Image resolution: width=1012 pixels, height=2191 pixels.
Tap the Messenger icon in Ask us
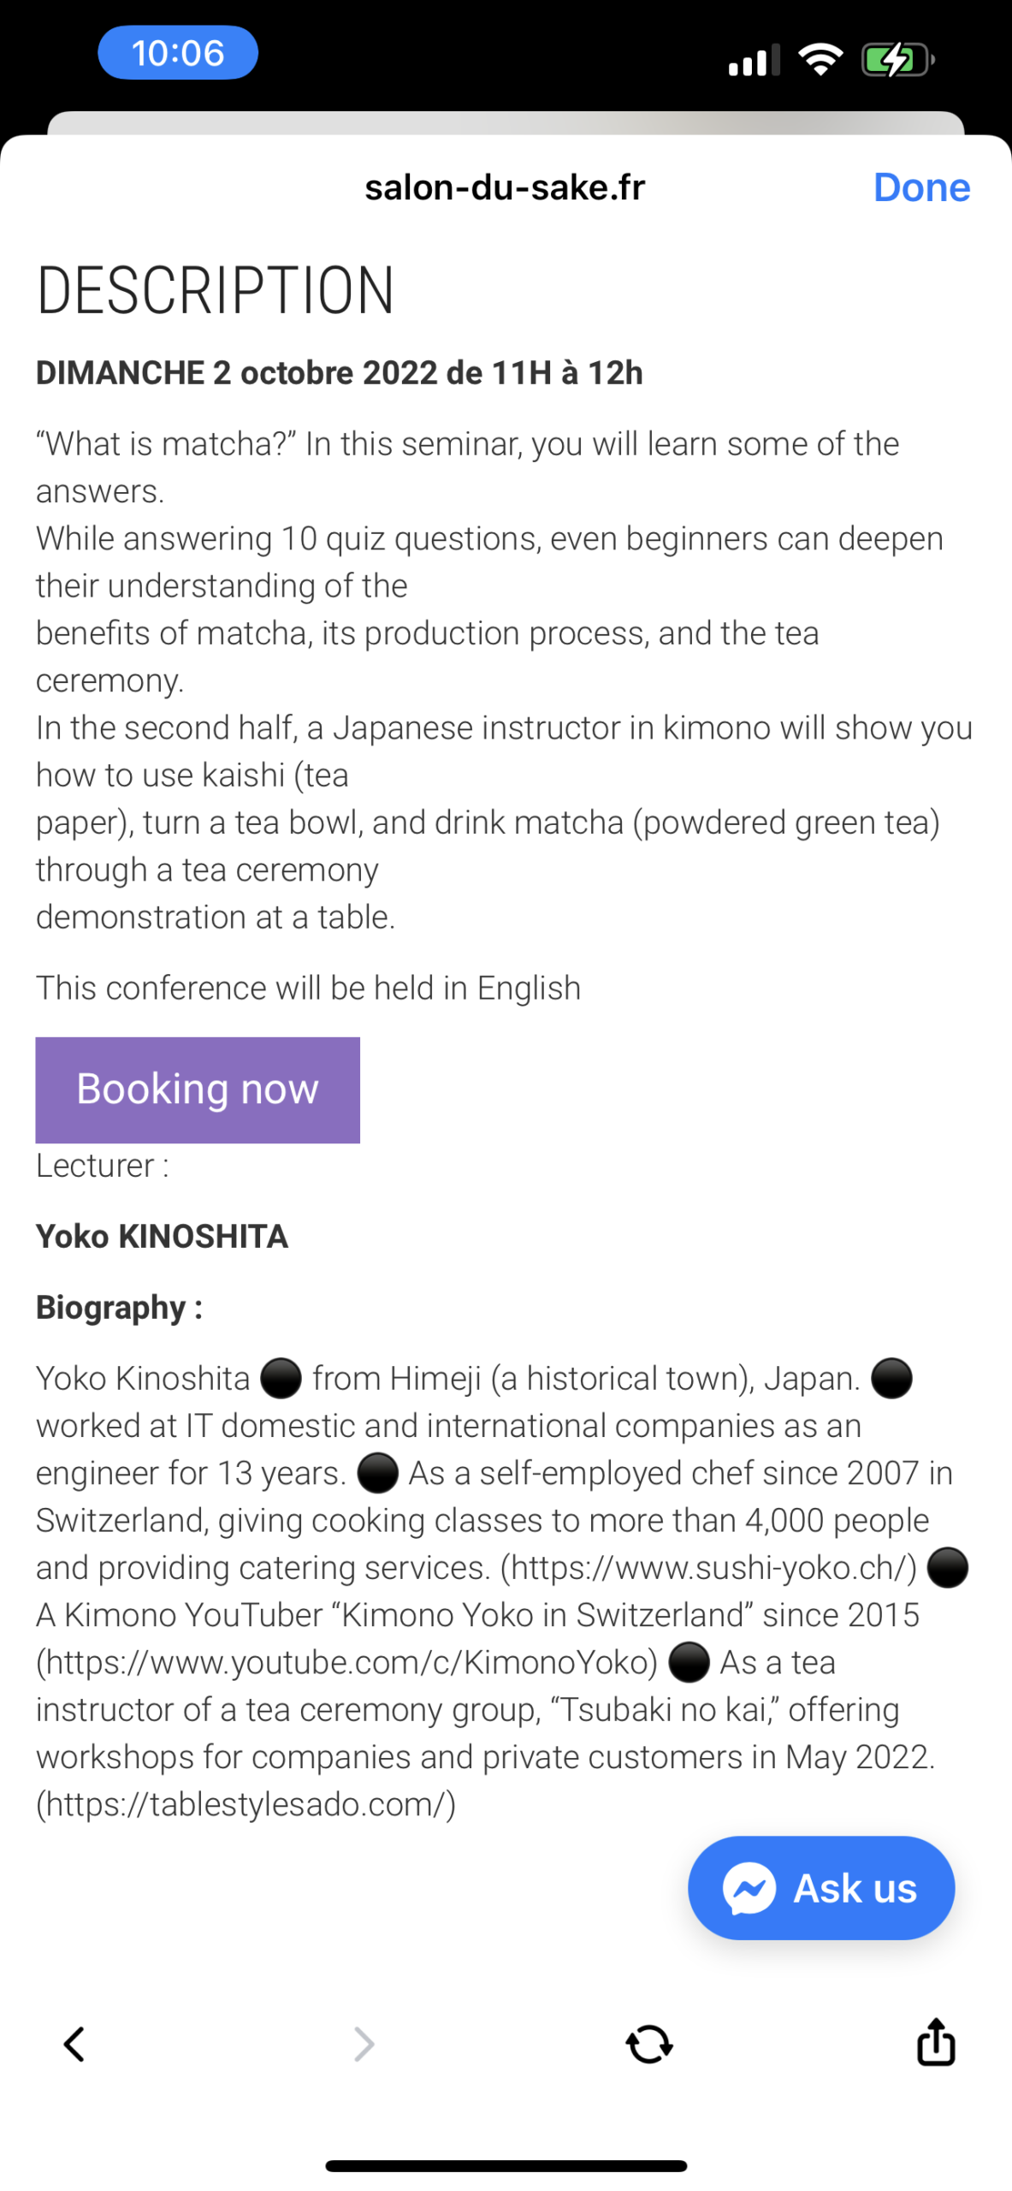tap(749, 1887)
